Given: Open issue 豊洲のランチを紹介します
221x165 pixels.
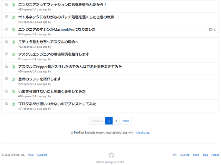Looking at the screenshot, I should [x=39, y=79].
